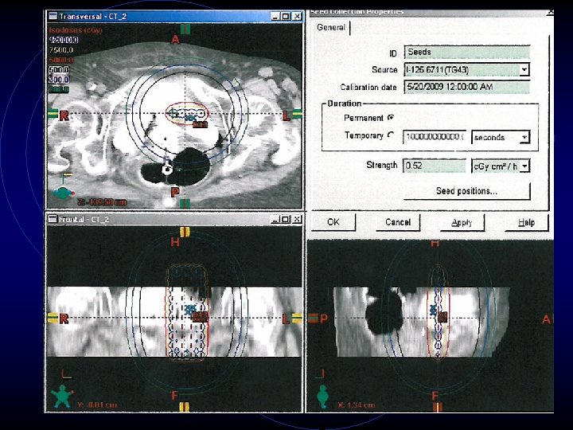The image size is (573, 430).
Task: Click the top slice marker in Transversal view
Action: point(185,29)
